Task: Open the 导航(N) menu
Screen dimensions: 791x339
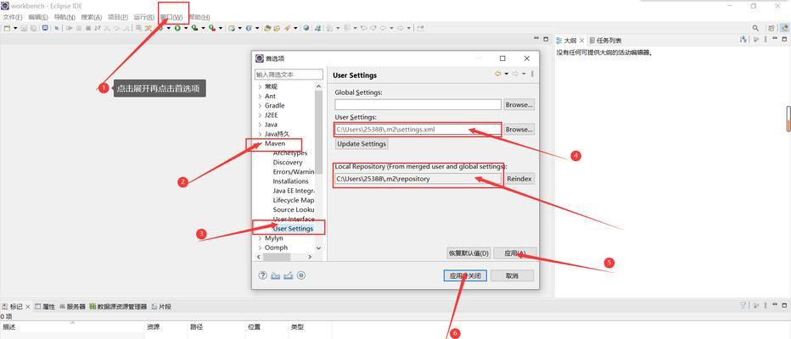Action: tap(65, 17)
